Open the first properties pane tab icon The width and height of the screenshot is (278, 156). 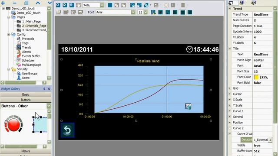(x=231, y=3)
